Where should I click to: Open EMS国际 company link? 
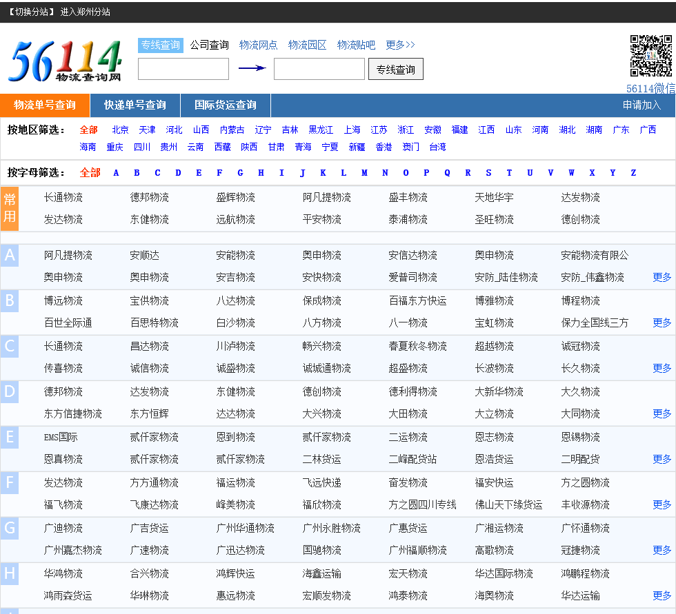61,437
